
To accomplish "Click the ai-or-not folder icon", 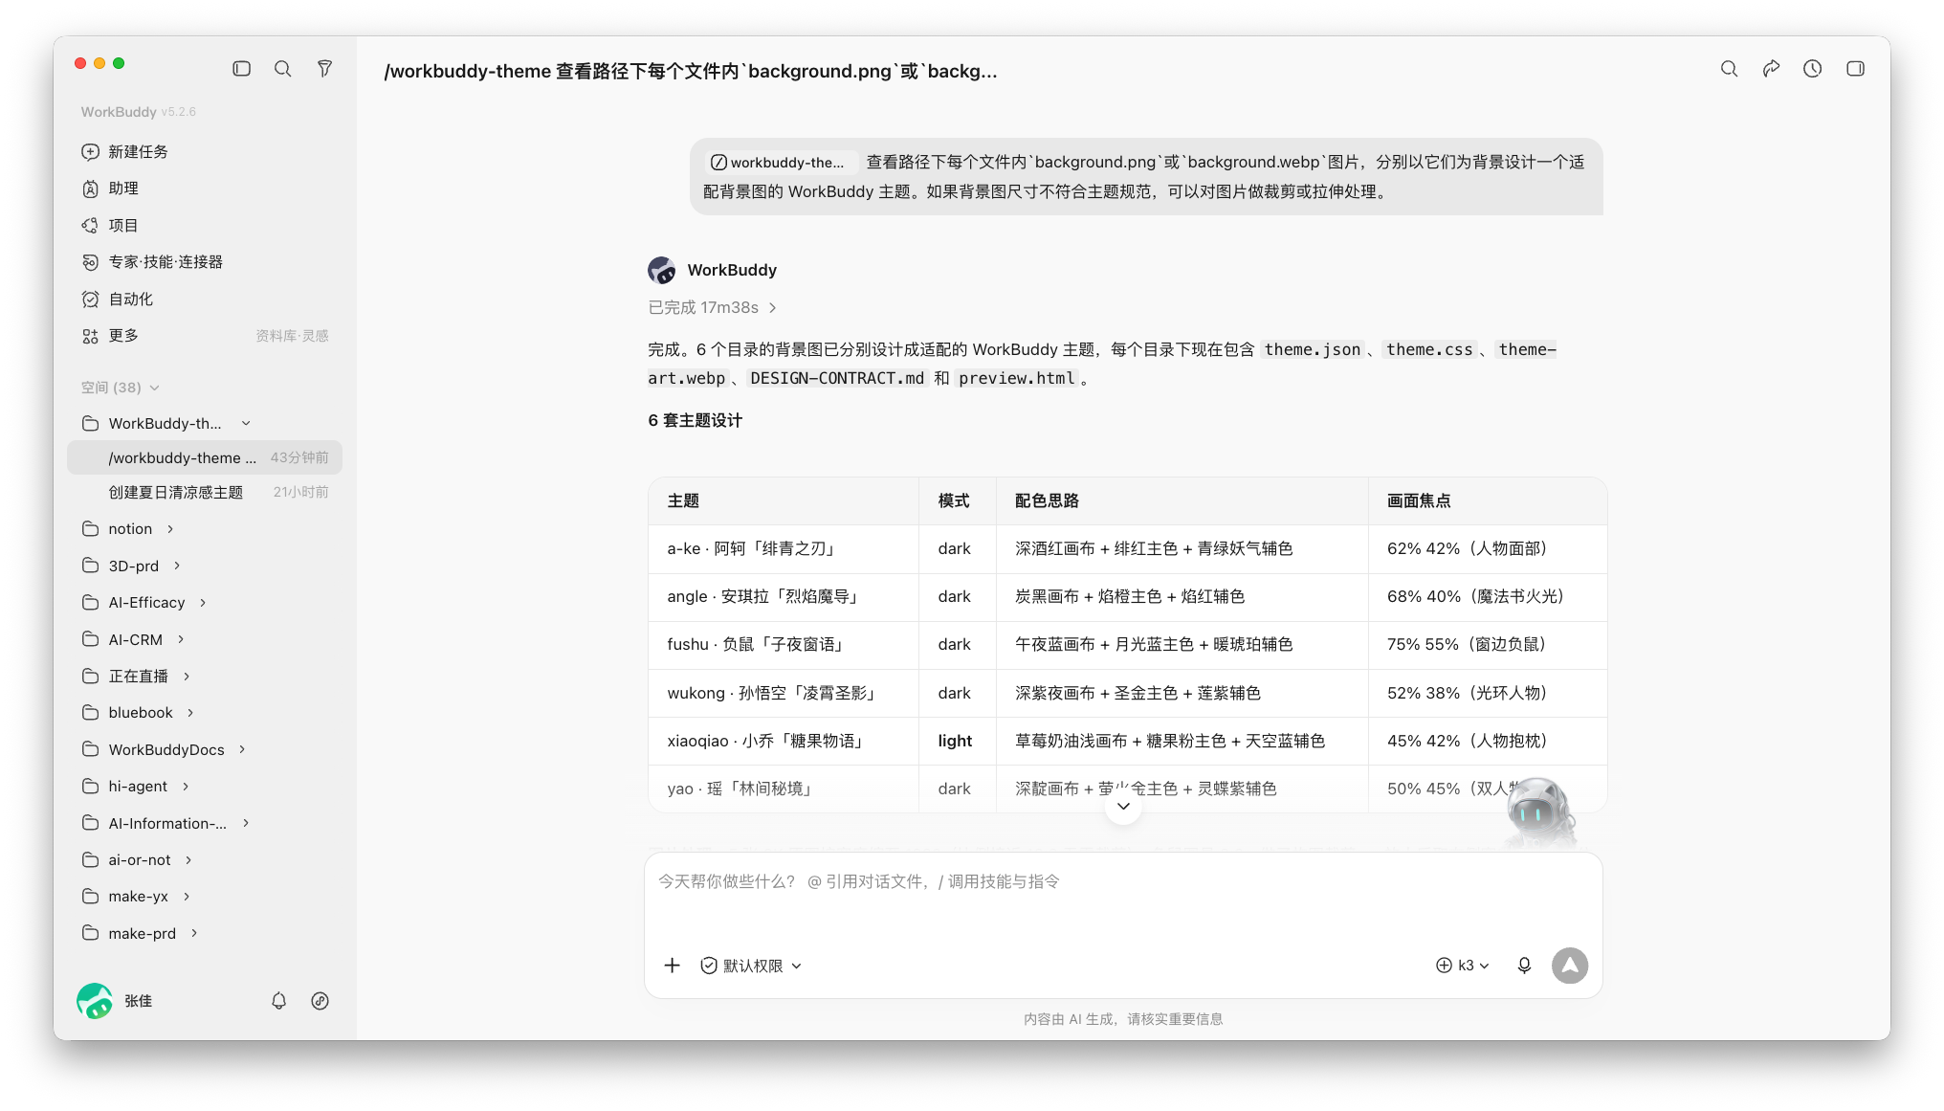I will (91, 859).
